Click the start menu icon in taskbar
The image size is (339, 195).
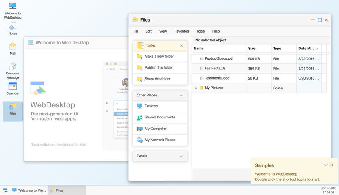5,190
